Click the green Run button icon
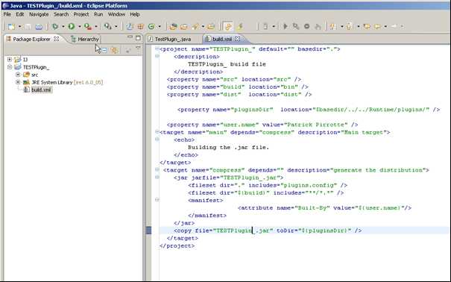 click(72, 26)
